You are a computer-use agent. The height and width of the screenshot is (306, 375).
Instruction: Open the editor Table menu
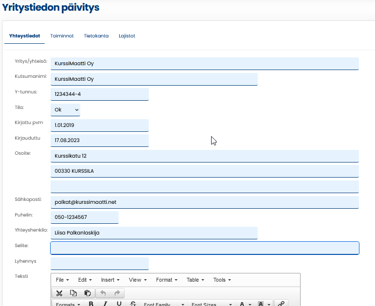pyautogui.click(x=195, y=280)
